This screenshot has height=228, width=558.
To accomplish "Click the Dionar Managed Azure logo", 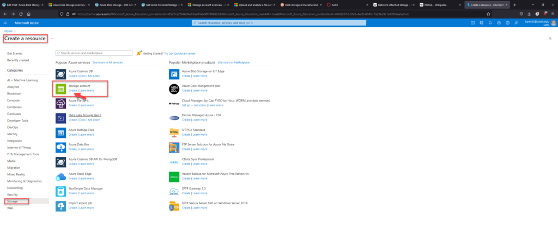I will [x=174, y=118].
